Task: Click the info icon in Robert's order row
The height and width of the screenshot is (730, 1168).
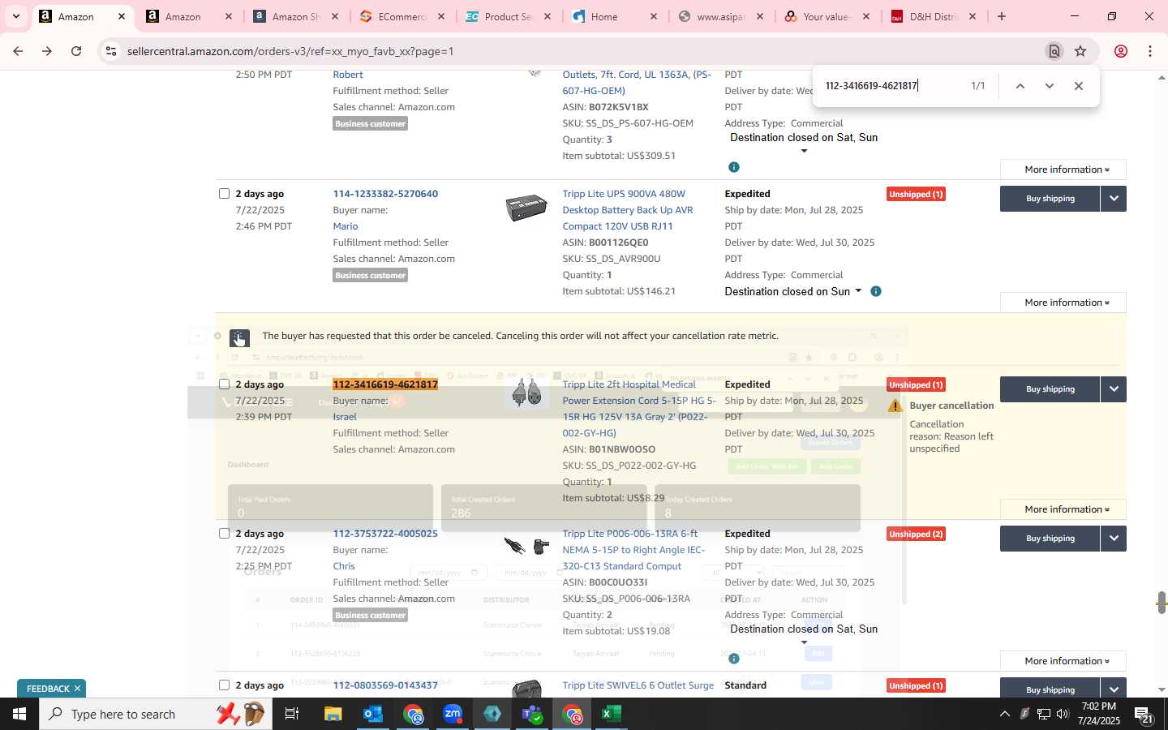Action: pyautogui.click(x=733, y=167)
